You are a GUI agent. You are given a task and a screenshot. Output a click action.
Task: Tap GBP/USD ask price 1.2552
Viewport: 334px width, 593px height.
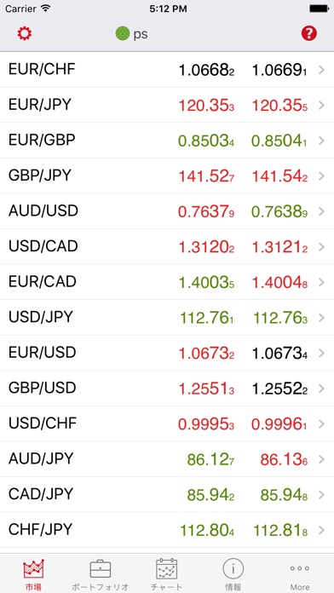click(x=279, y=389)
